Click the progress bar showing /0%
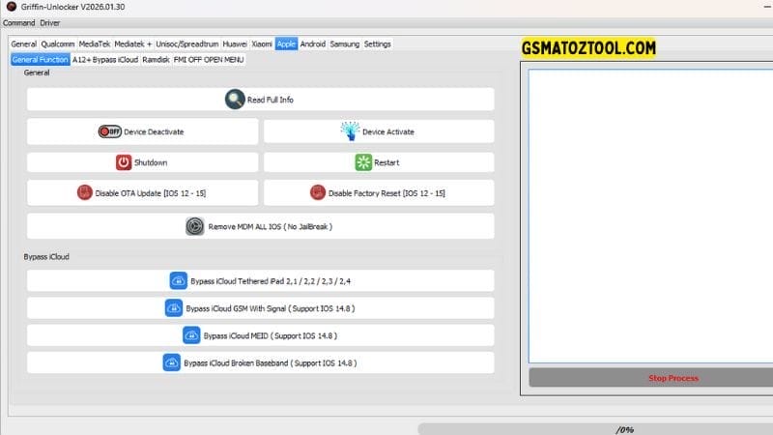The width and height of the screenshot is (773, 435). [595, 429]
